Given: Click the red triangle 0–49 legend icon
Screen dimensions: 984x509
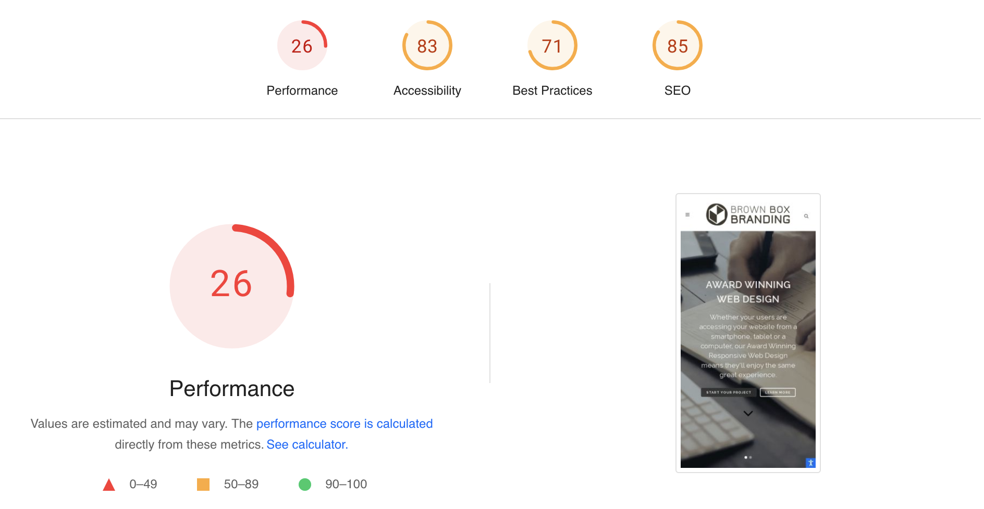Looking at the screenshot, I should click(109, 485).
